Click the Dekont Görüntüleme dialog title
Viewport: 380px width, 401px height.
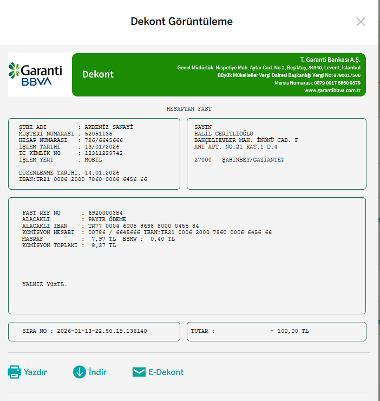[x=182, y=22]
